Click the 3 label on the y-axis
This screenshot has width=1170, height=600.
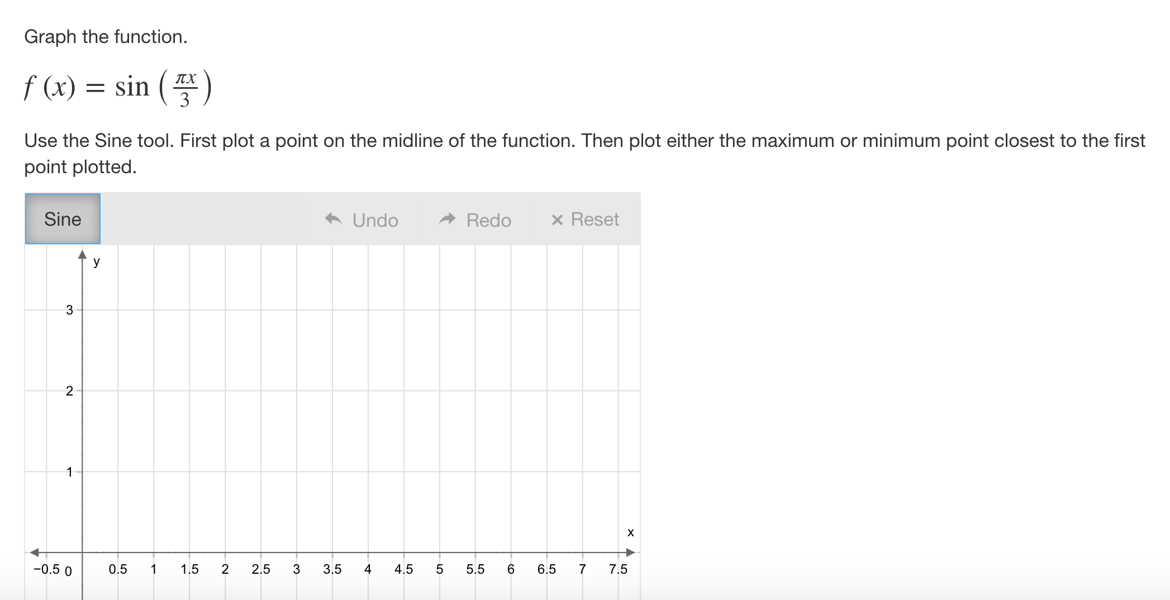[69, 310]
